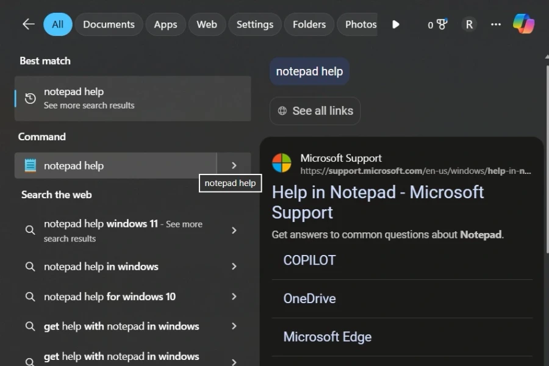Run the notepad help command result
The height and width of the screenshot is (366, 549).
(x=115, y=165)
